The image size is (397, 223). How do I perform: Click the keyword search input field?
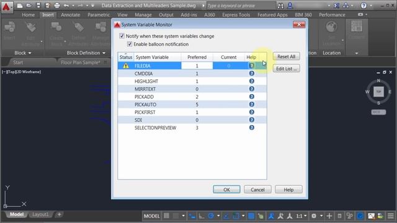point(241,6)
